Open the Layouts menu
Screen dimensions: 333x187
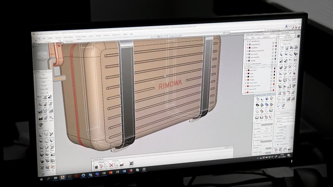click(x=58, y=38)
